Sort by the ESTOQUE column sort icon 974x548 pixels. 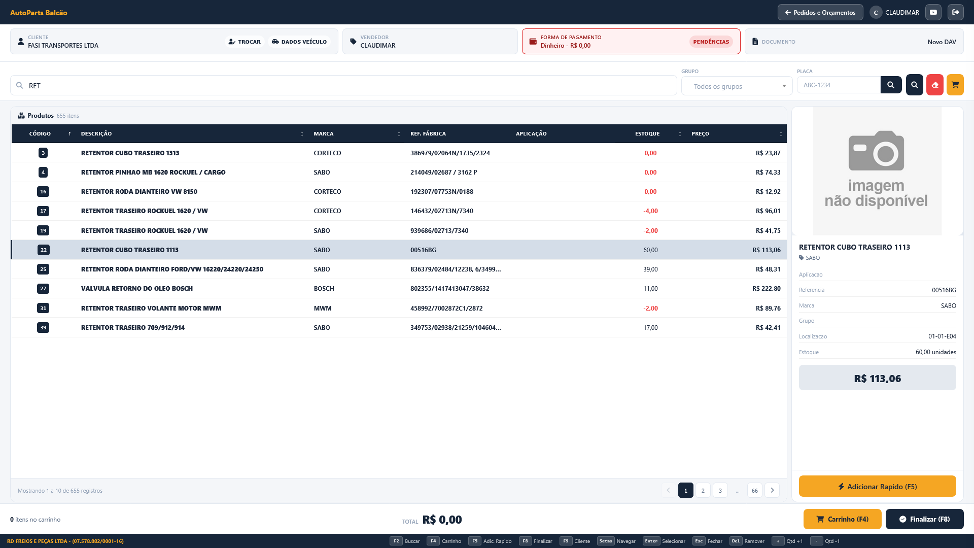[x=680, y=134]
